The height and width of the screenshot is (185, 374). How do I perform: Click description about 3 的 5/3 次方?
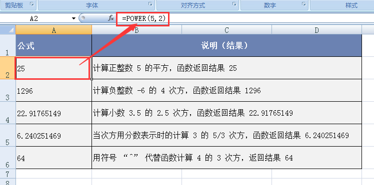coord(226,135)
